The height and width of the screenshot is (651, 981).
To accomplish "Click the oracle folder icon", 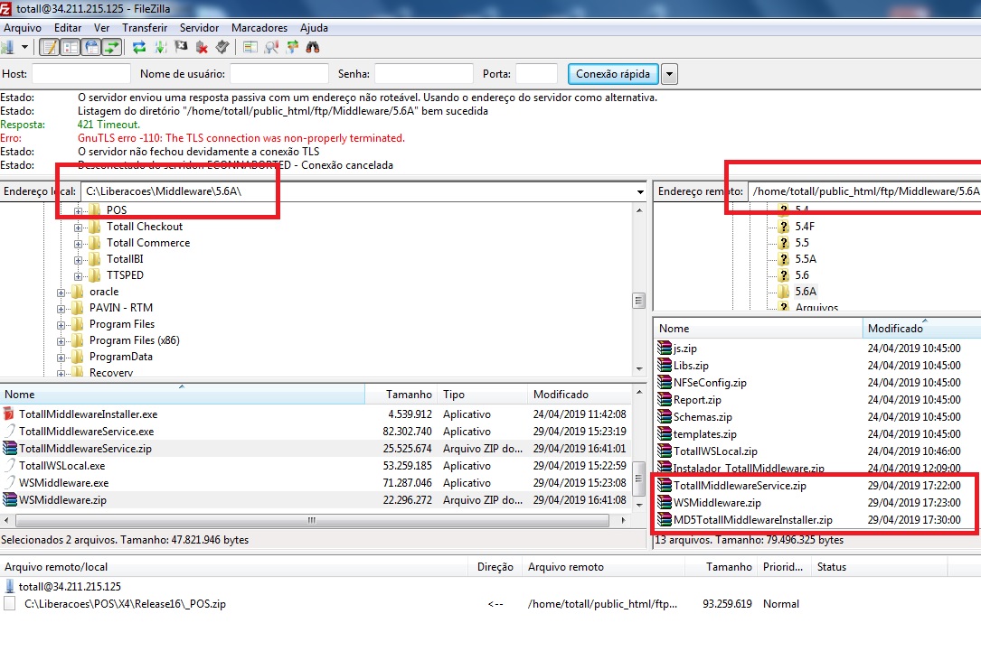I will (78, 292).
